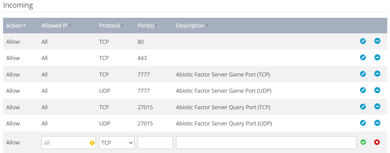The width and height of the screenshot is (390, 153).
Task: Select 'Abiotic Factor Server Game Port (UDP)' text
Action: (x=224, y=91)
